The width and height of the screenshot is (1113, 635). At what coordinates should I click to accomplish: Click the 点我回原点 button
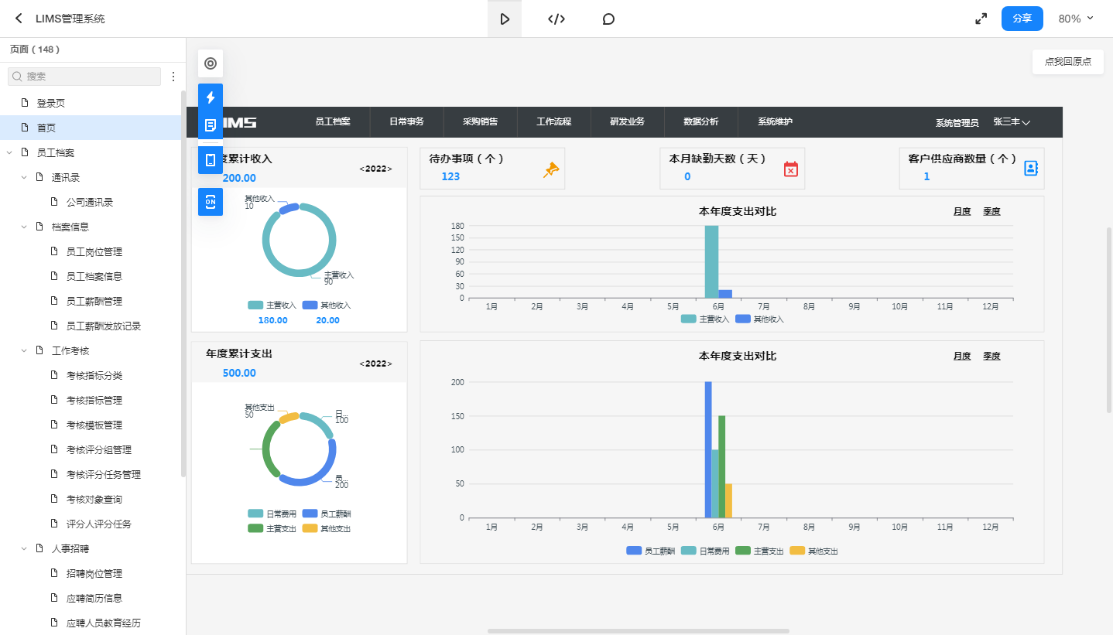pos(1067,62)
